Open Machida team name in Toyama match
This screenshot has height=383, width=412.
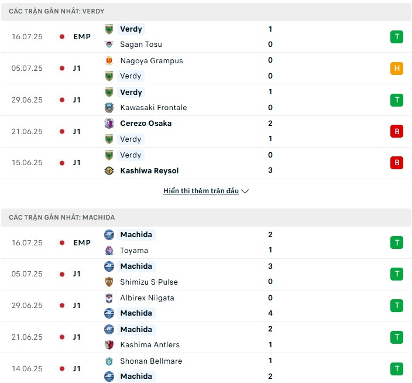[x=136, y=234]
